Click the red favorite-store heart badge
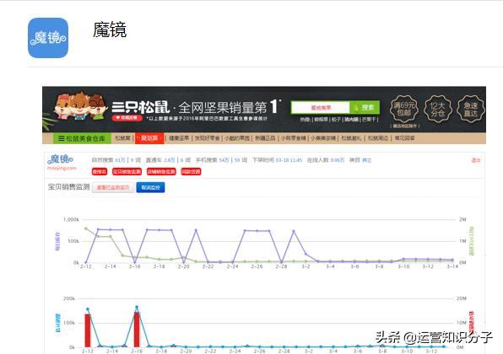 (x=127, y=118)
